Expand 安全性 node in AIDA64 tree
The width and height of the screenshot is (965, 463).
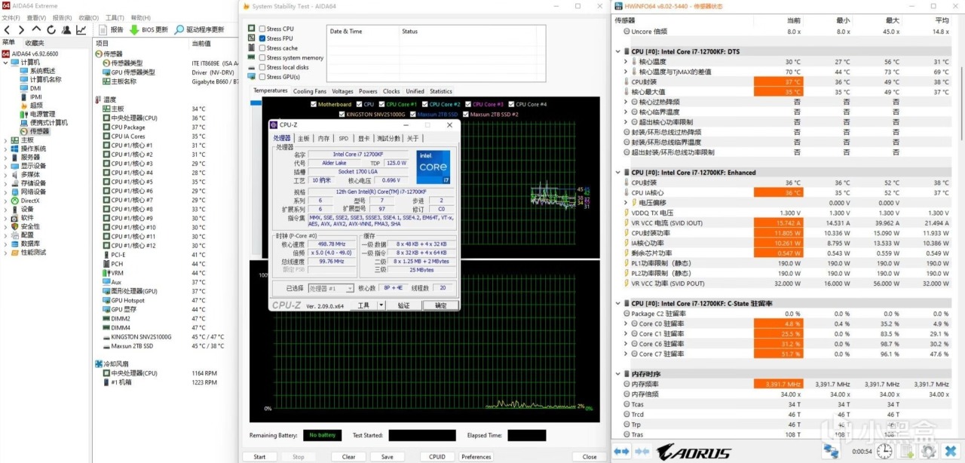[5, 226]
